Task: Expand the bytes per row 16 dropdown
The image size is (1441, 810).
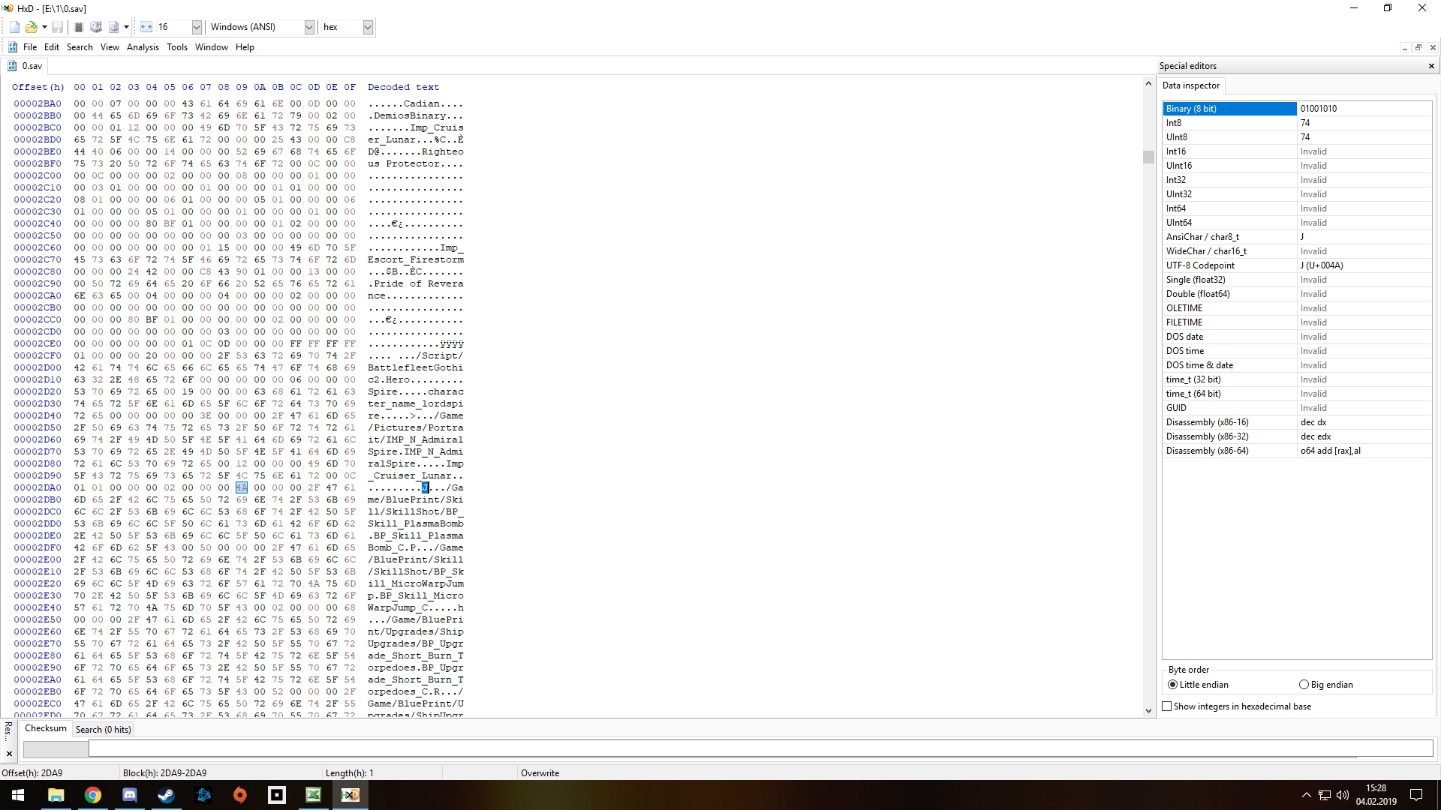Action: [x=196, y=27]
